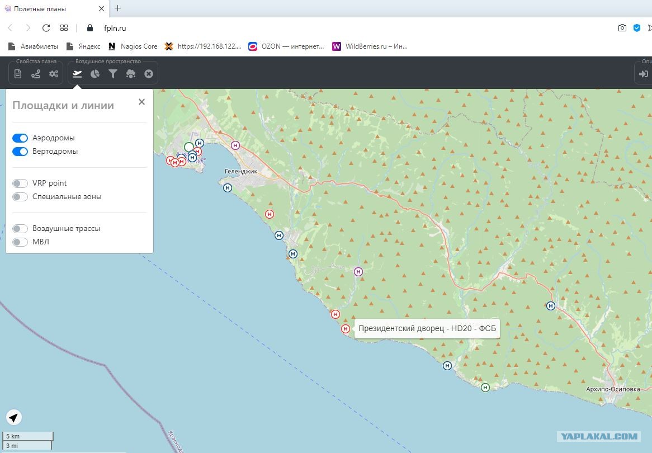Open the flight plan document icon
This screenshot has height=453, width=652.
coord(18,74)
